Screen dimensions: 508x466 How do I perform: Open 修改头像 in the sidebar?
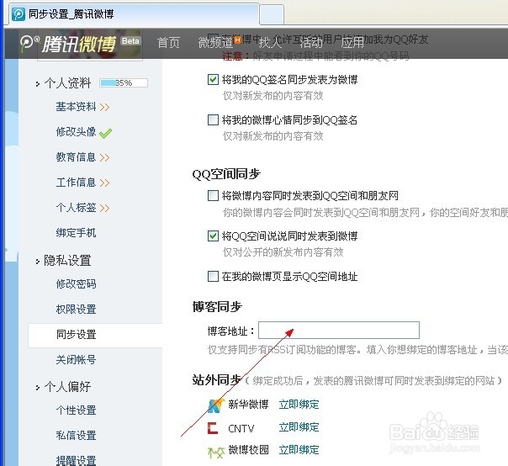point(77,132)
